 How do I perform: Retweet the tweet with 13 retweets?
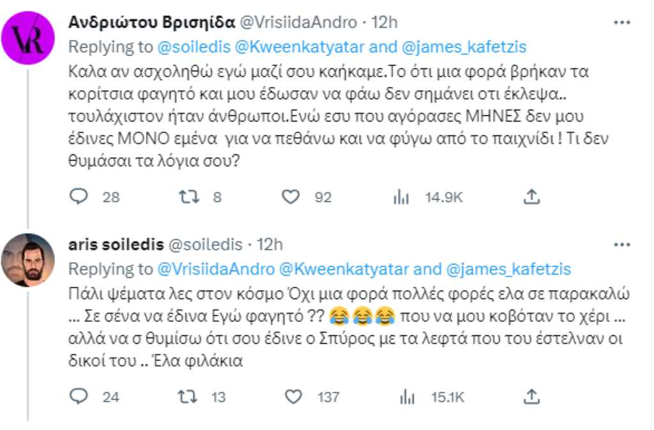point(187,397)
